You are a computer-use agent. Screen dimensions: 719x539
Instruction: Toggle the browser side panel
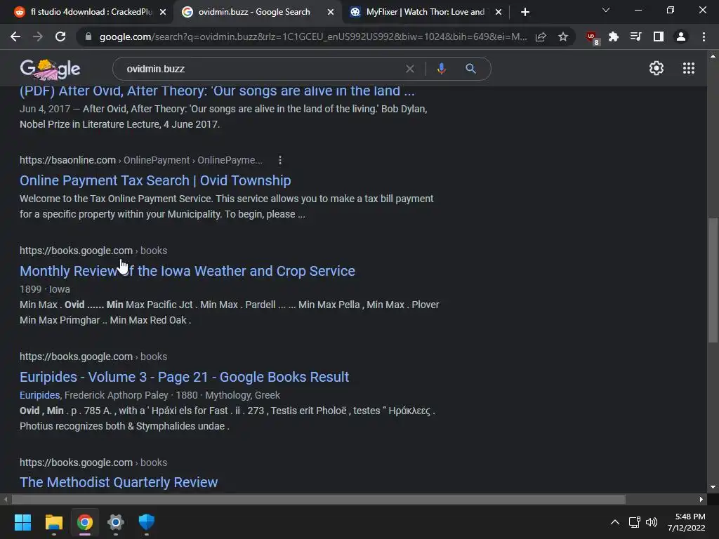[659, 36]
